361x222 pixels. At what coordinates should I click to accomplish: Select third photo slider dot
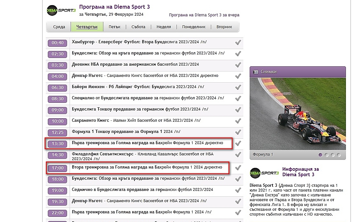(333, 155)
